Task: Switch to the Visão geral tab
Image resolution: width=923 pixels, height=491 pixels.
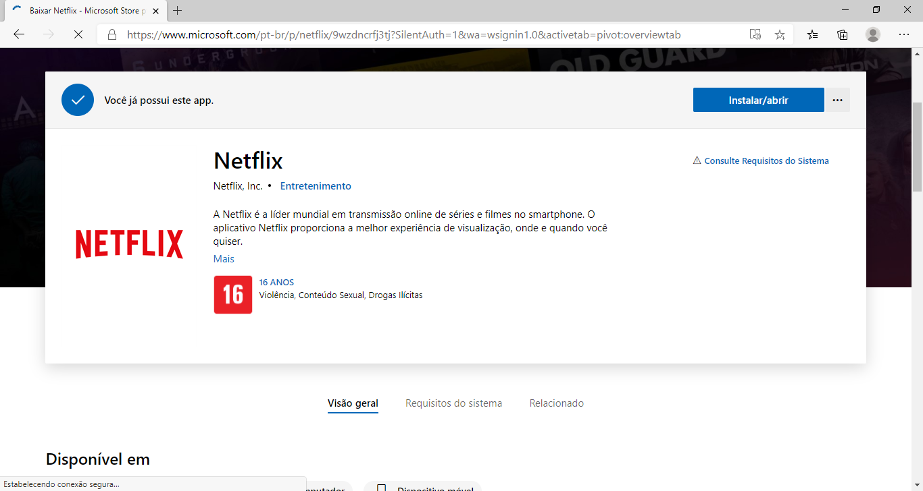Action: tap(353, 403)
